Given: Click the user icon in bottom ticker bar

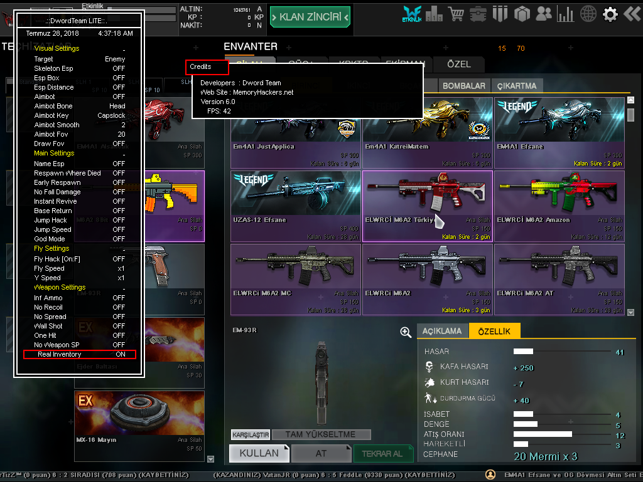Looking at the screenshot, I should point(490,474).
